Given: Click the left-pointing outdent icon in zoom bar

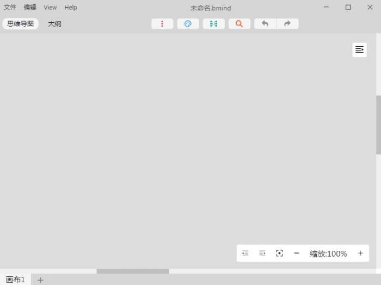Looking at the screenshot, I should [245, 254].
